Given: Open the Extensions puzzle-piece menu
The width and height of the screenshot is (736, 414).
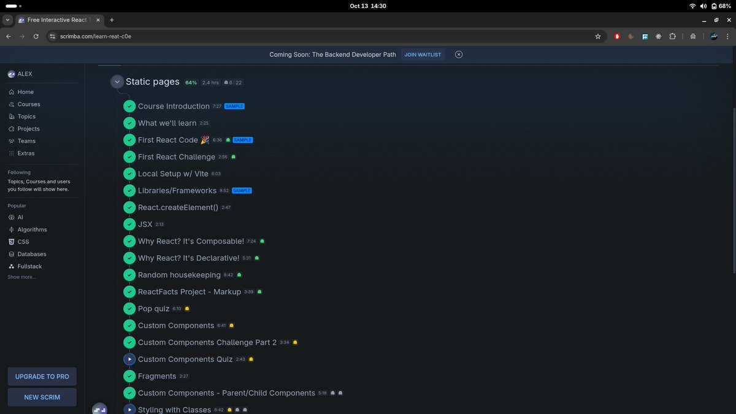Looking at the screenshot, I should pos(673,36).
